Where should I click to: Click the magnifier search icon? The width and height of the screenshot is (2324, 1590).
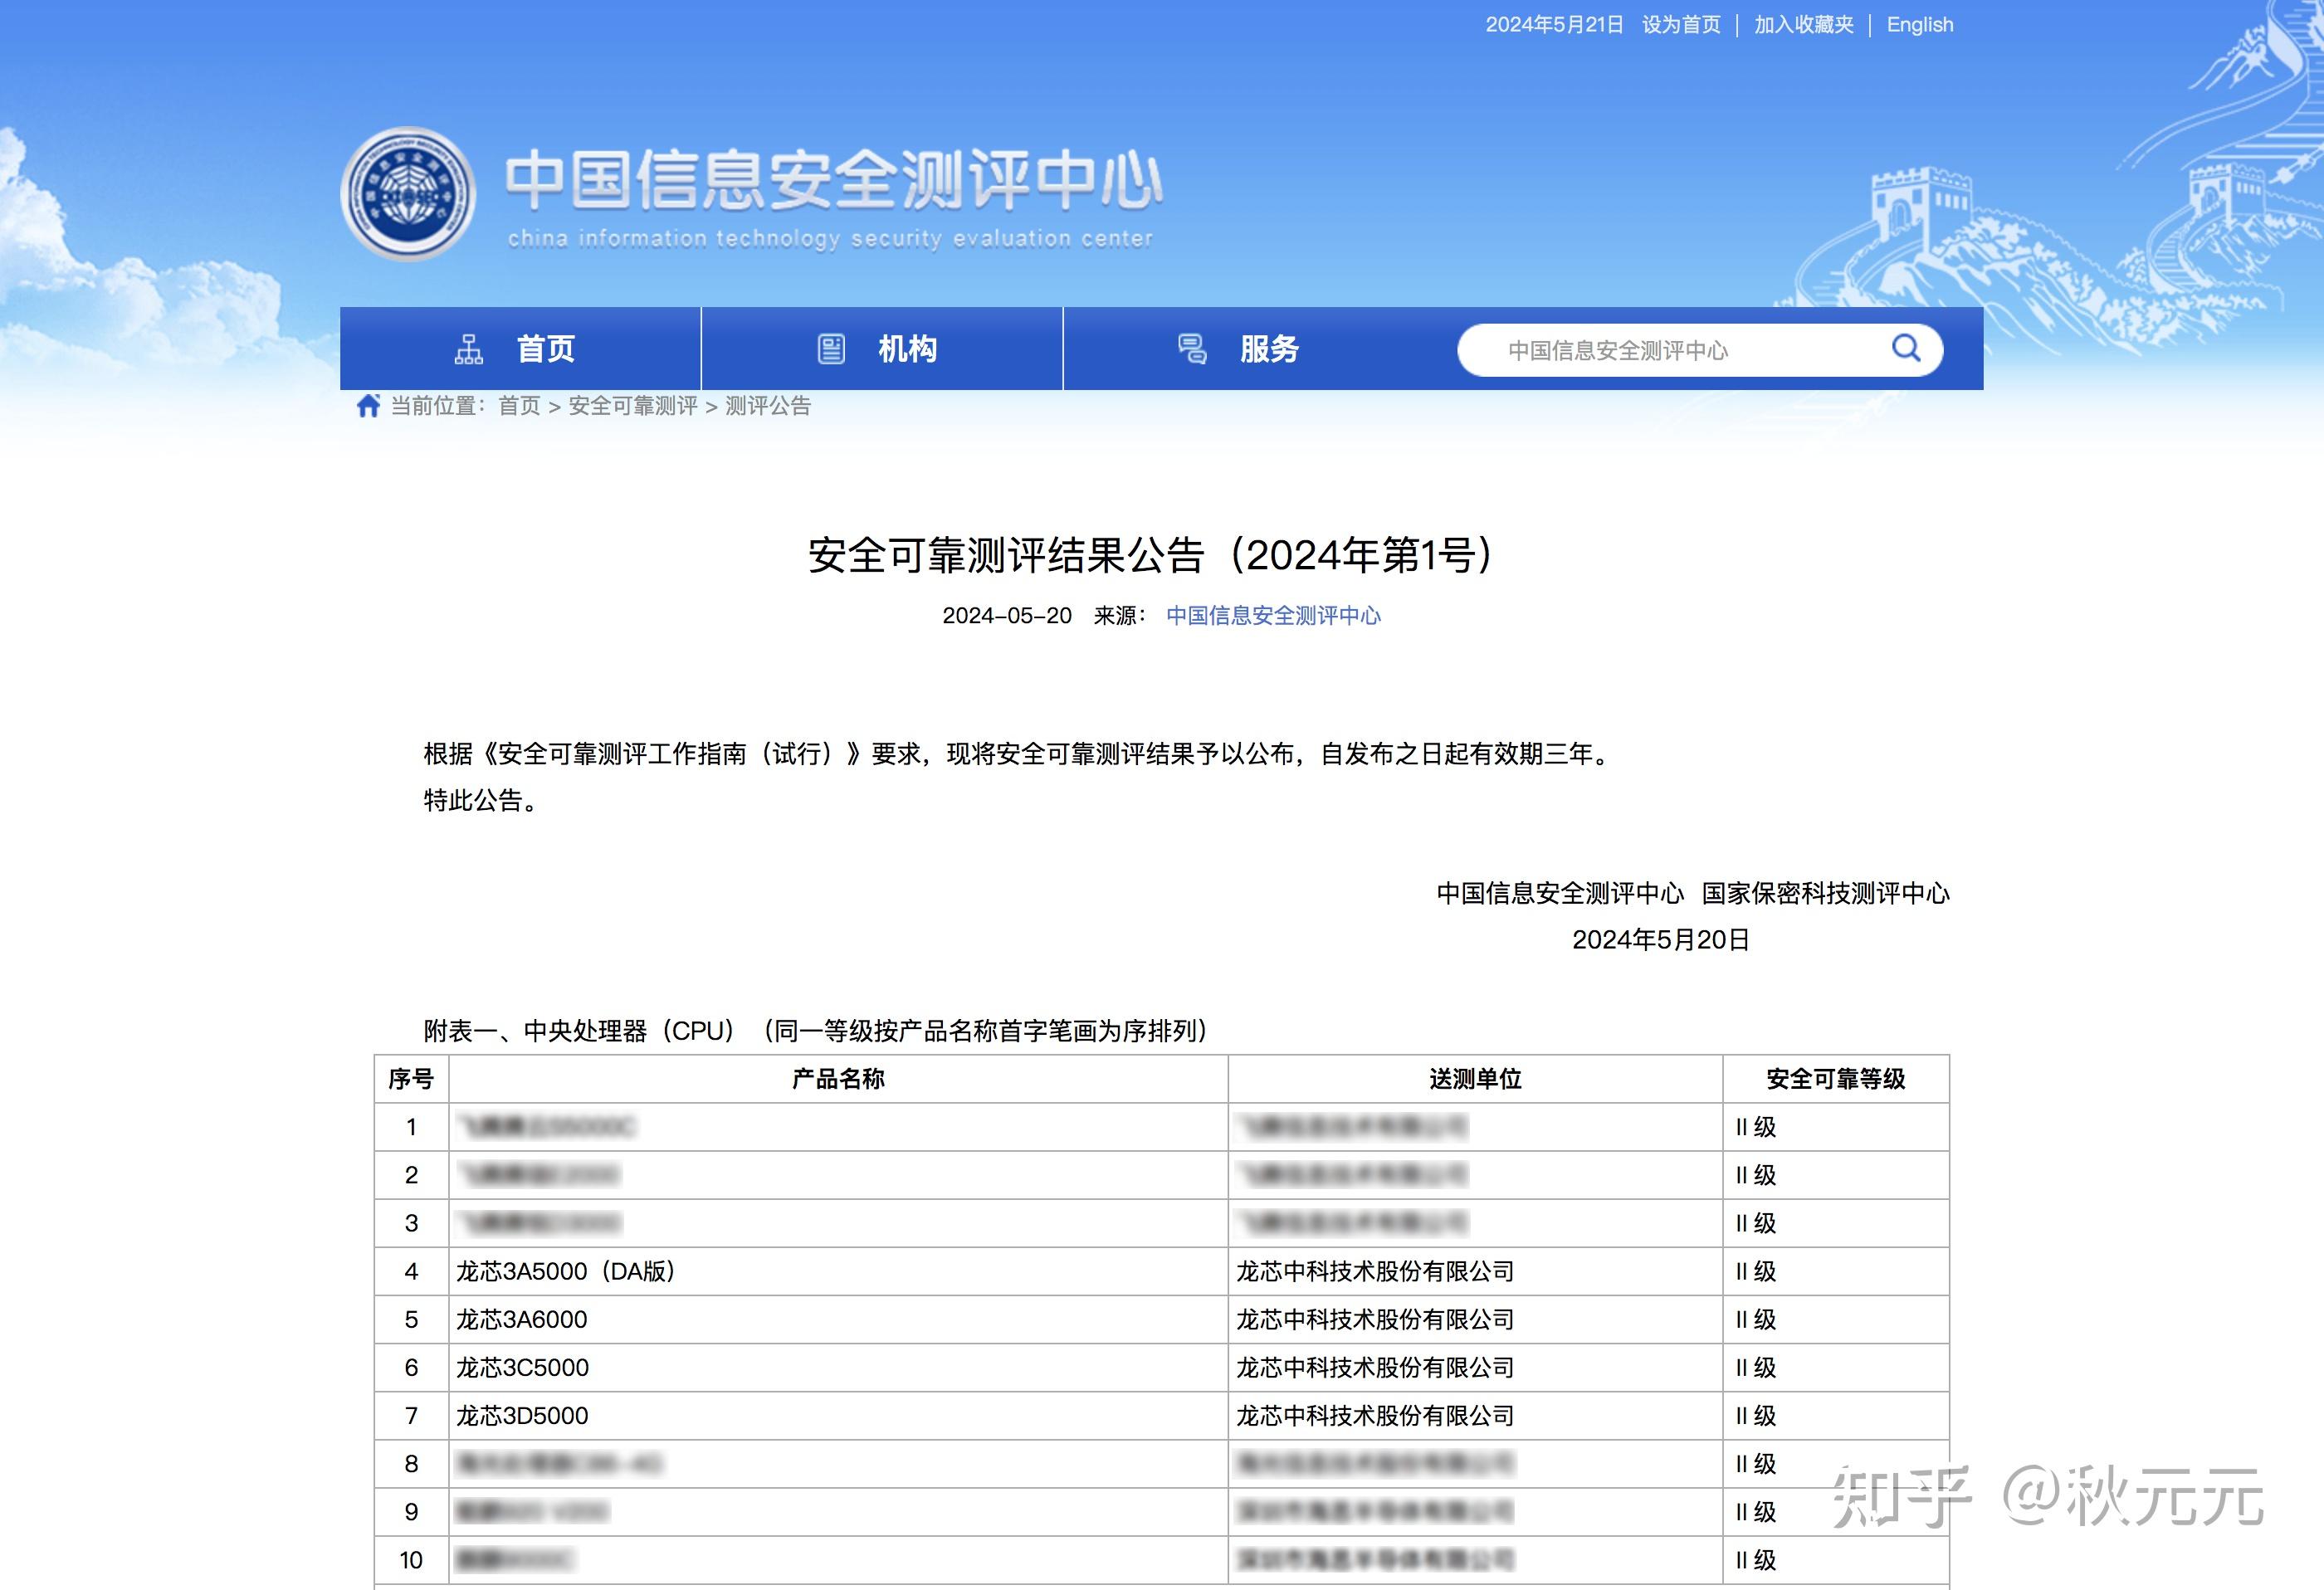(x=1906, y=348)
